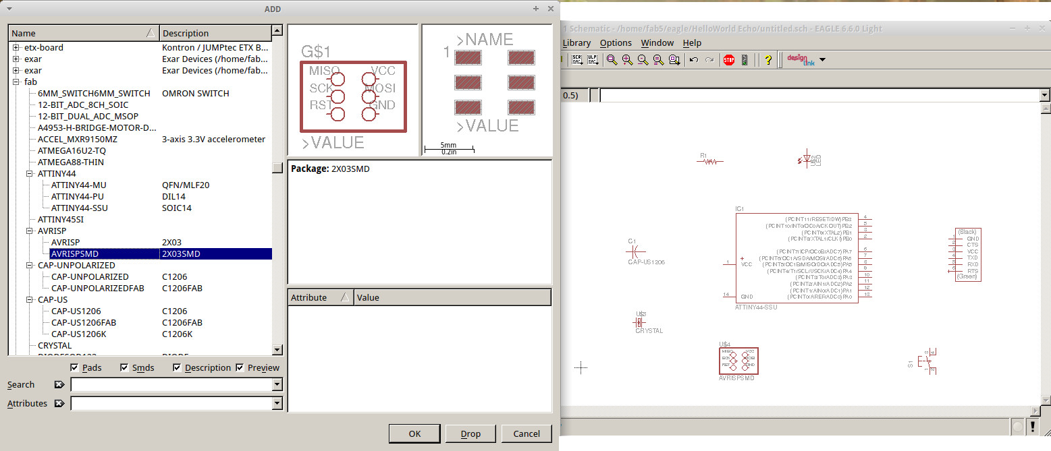The image size is (1051, 451).
Task: Select ACCEL_MXR9150MZ entry
Action: tap(77, 140)
